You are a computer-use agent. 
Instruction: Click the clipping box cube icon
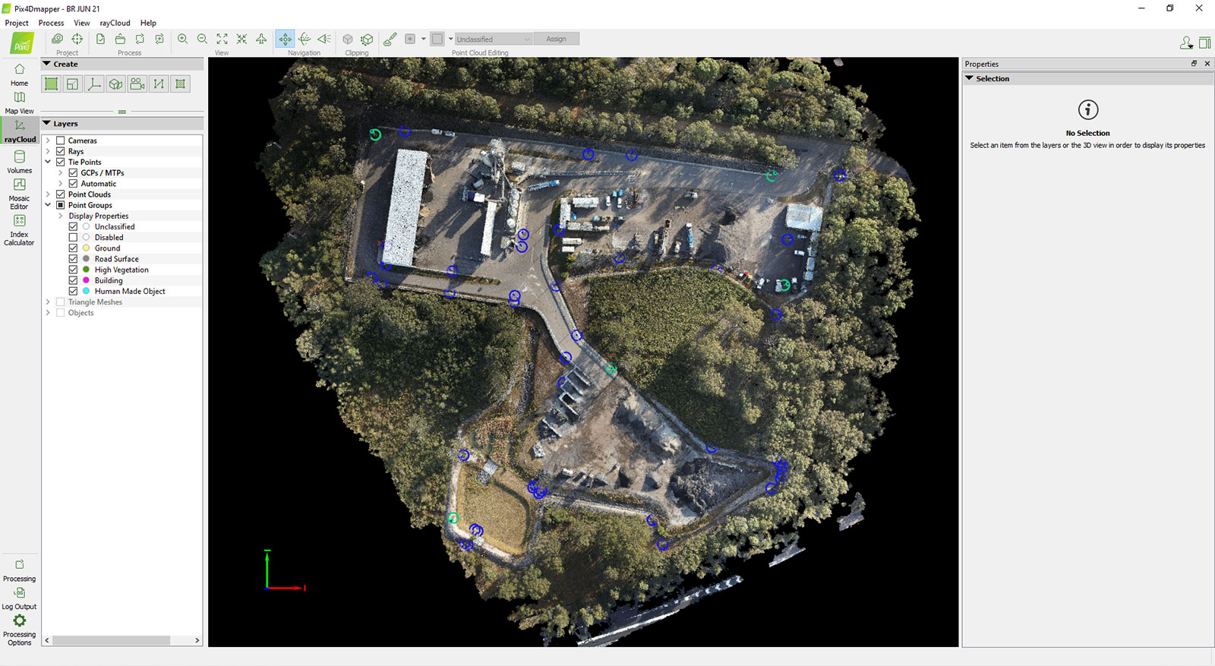pos(348,39)
